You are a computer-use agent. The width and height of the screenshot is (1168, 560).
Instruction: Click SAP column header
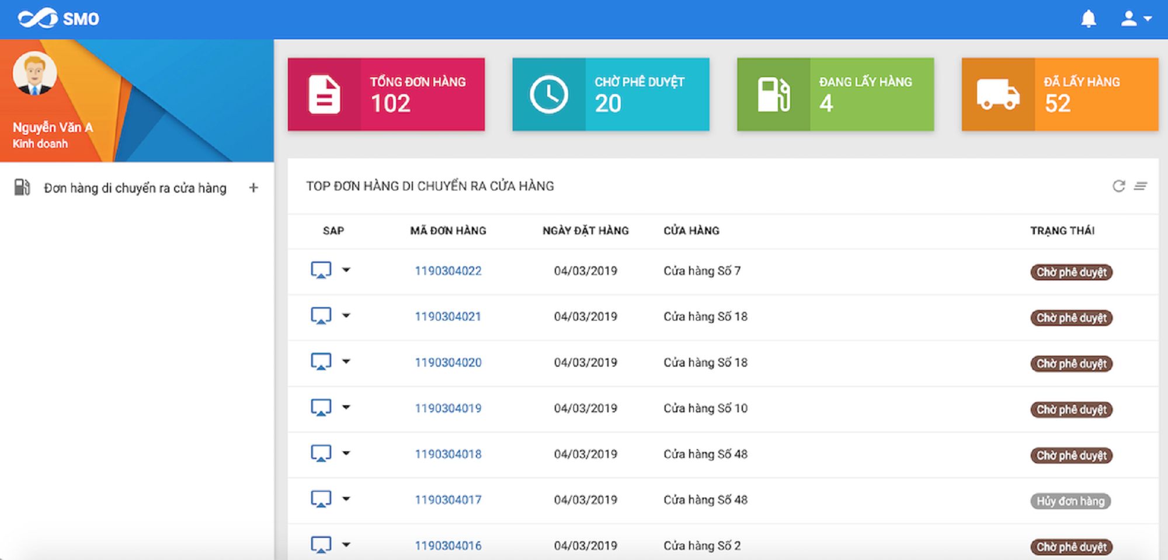coord(333,231)
